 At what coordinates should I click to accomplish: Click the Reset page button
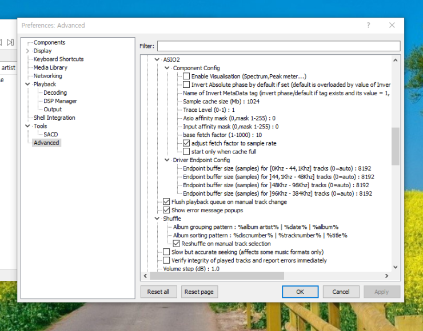click(199, 292)
